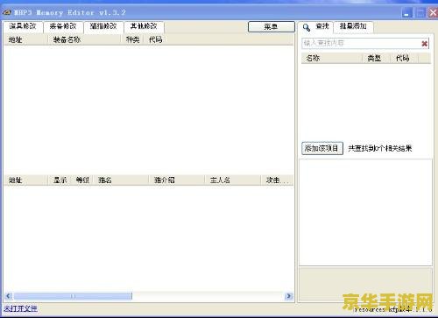438x318 pixels.
Task: Select the third tab, the cat edit tab
Action: (103, 26)
